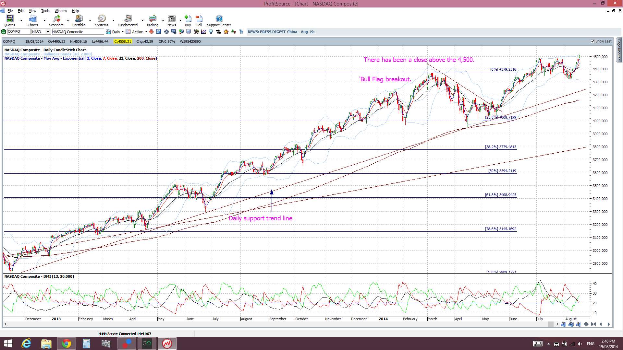This screenshot has height=350, width=623.
Task: Open the Calculator from the taskbar
Action: click(x=86, y=344)
